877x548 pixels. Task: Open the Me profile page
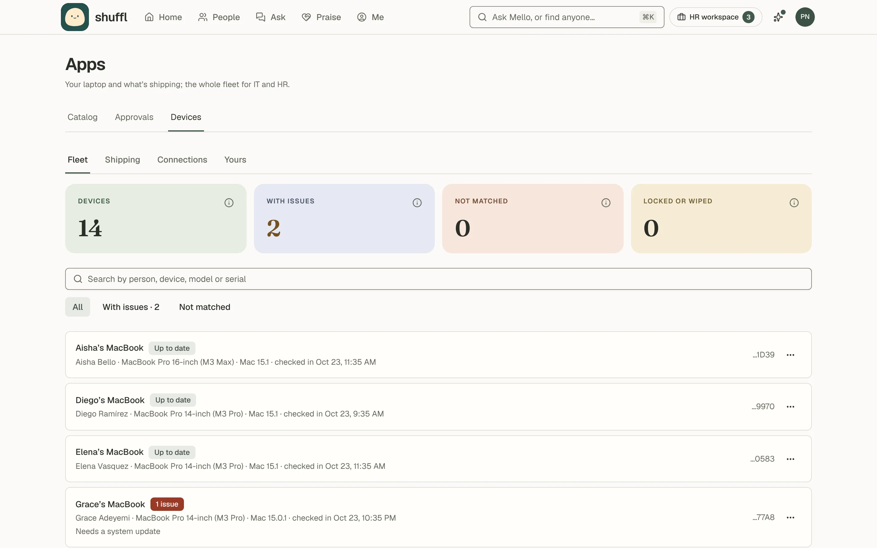coord(370,17)
